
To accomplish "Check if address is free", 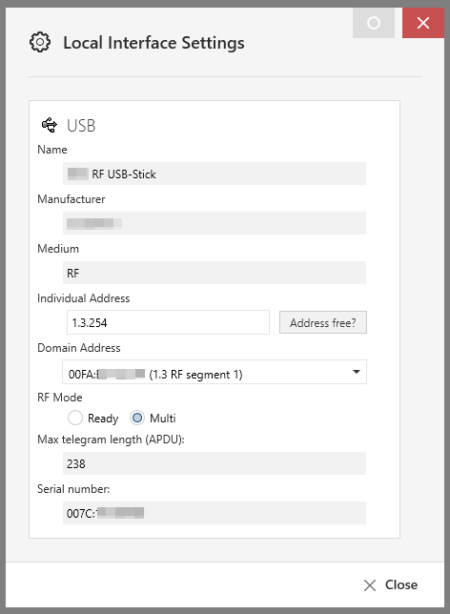I will coord(322,322).
